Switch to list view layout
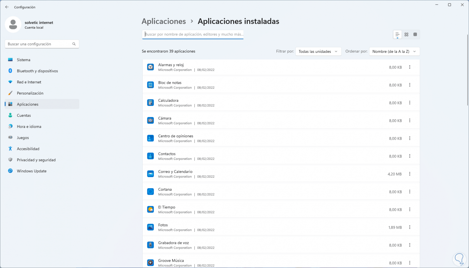The width and height of the screenshot is (469, 268). (397, 34)
